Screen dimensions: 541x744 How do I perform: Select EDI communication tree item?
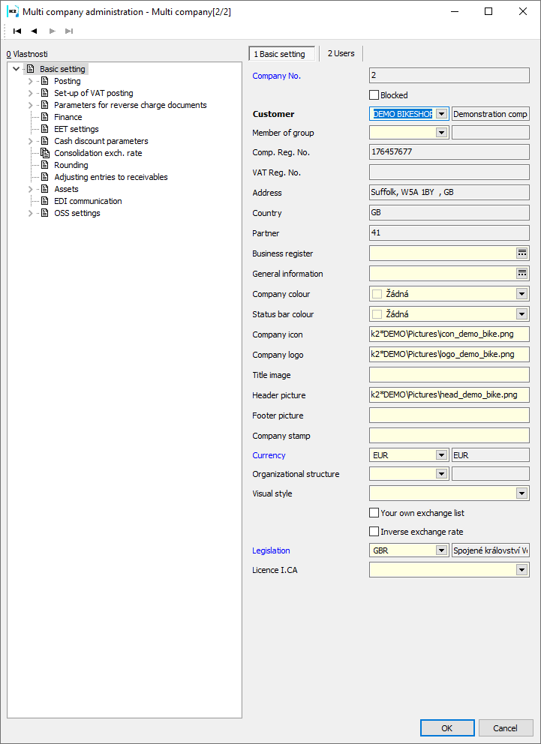[x=88, y=201]
